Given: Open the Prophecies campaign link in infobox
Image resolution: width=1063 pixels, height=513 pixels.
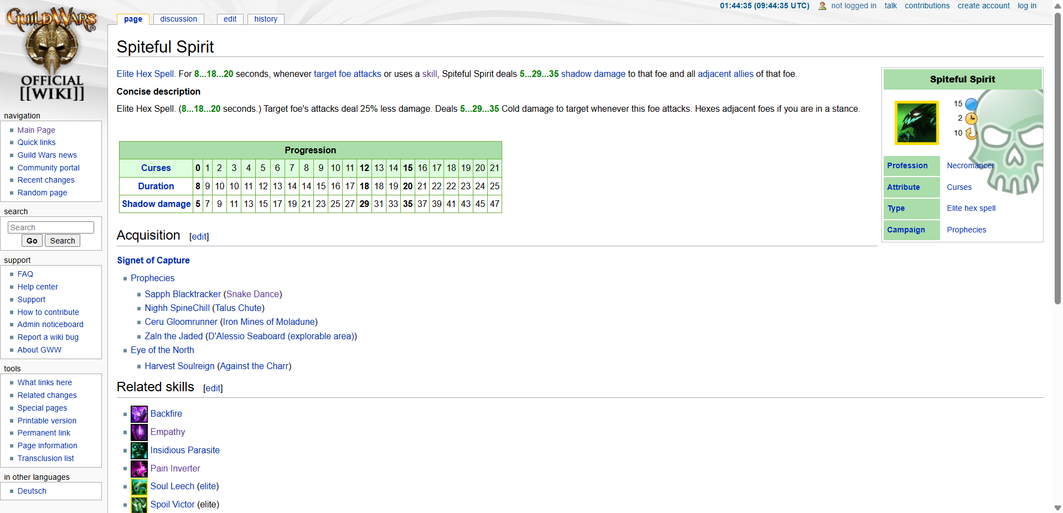Looking at the screenshot, I should (x=966, y=230).
